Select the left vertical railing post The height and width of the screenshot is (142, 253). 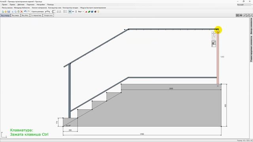coord(70,91)
